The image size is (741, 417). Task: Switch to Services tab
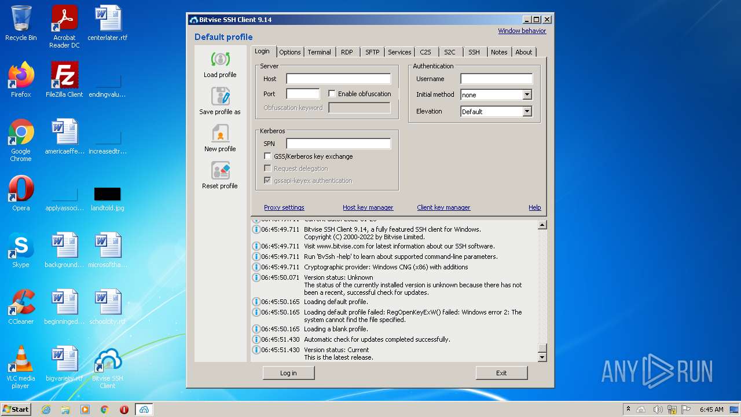[x=399, y=52]
